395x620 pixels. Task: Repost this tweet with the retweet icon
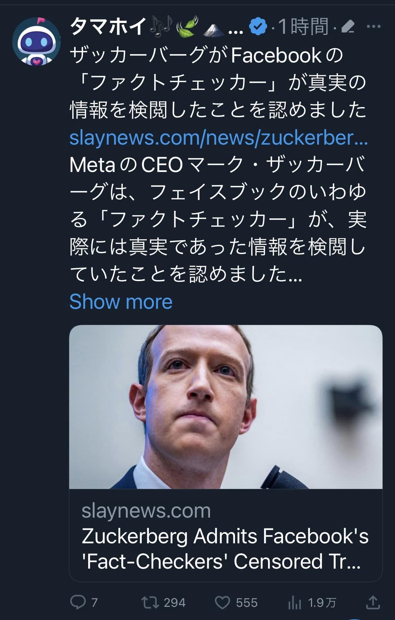pyautogui.click(x=150, y=602)
